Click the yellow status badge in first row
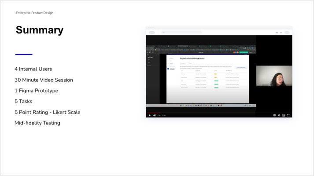 (216, 74)
